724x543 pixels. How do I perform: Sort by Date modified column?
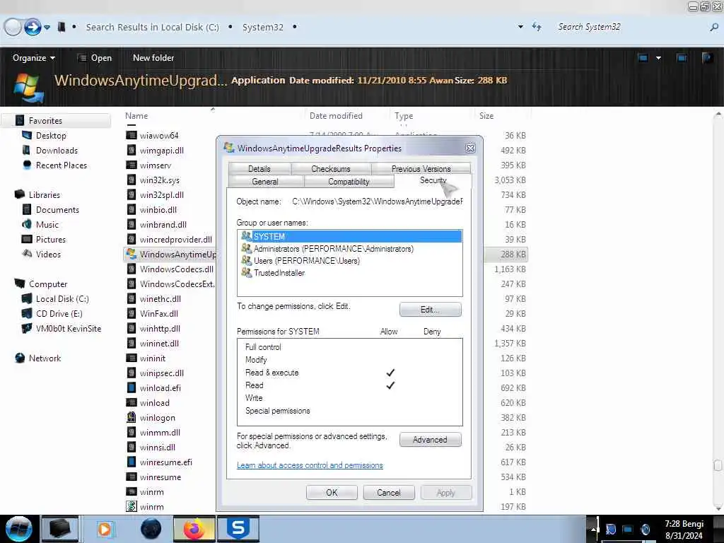coord(336,116)
